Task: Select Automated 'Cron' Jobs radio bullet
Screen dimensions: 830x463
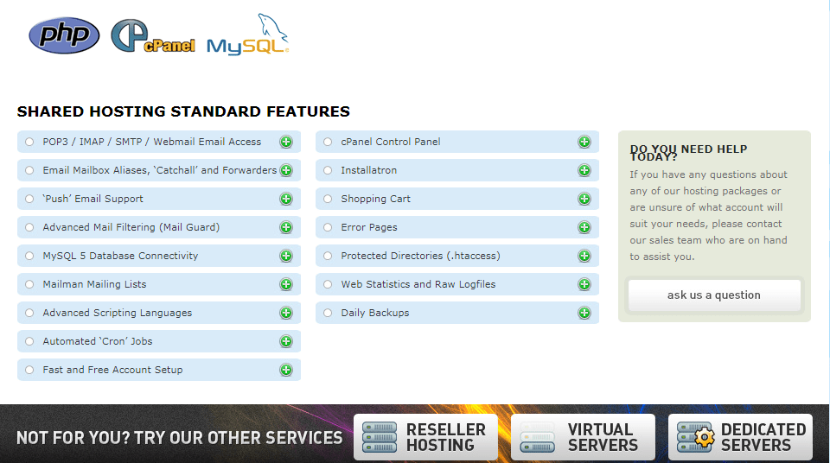Action: (x=29, y=341)
